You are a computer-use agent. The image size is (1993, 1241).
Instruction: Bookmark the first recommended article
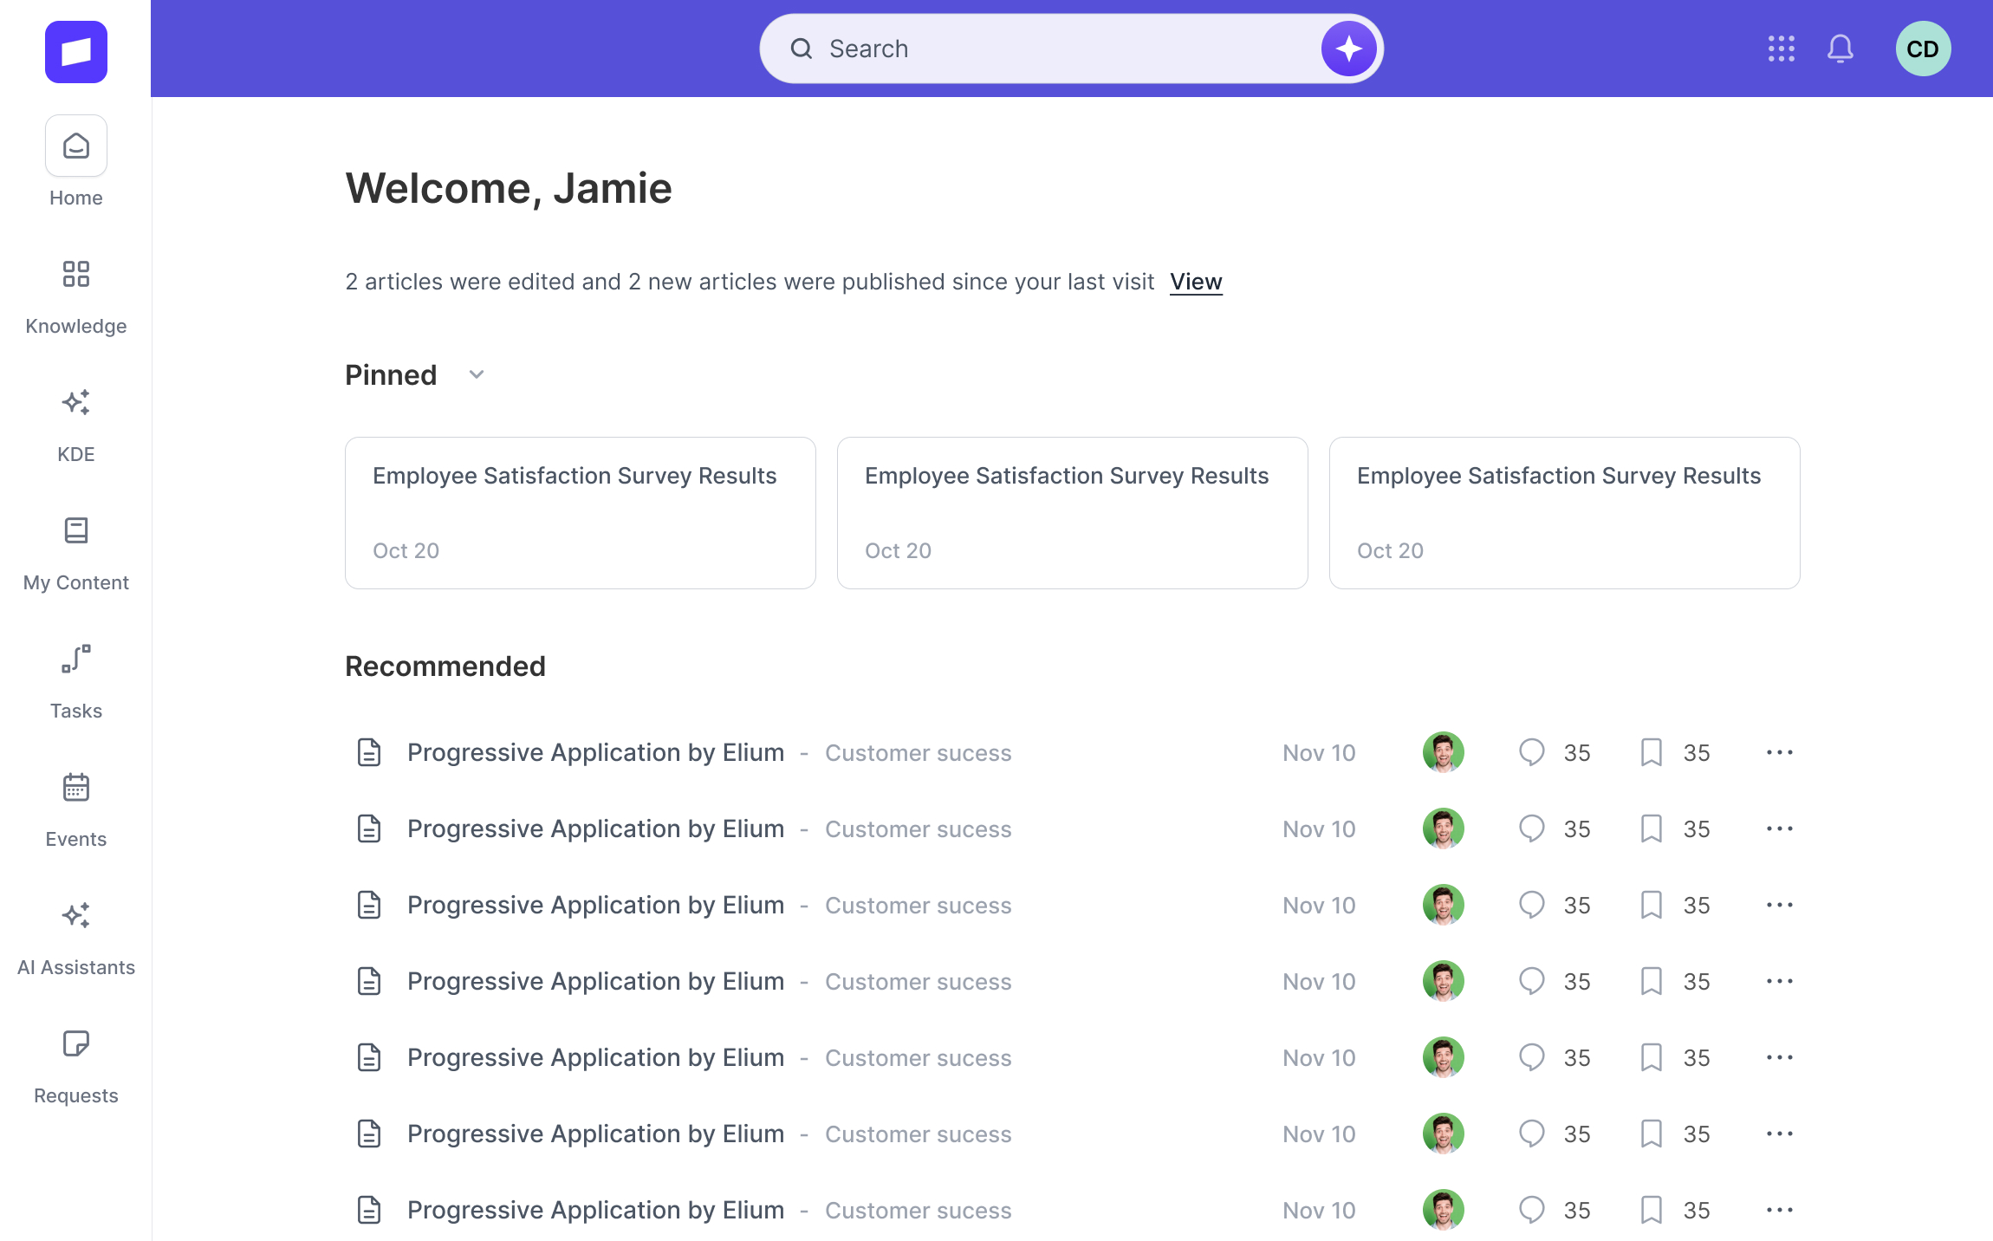1651,752
